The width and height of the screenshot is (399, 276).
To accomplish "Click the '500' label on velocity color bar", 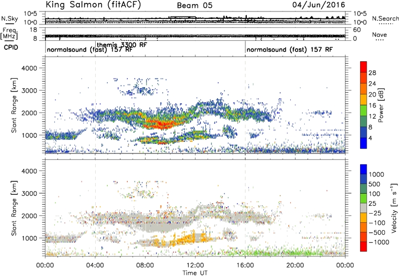I will pos(375,184).
